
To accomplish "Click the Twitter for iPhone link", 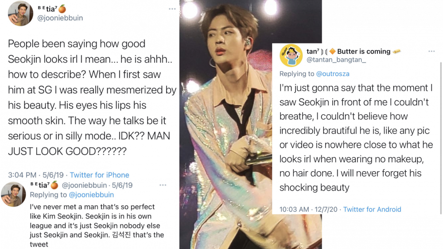I will click(99, 175).
